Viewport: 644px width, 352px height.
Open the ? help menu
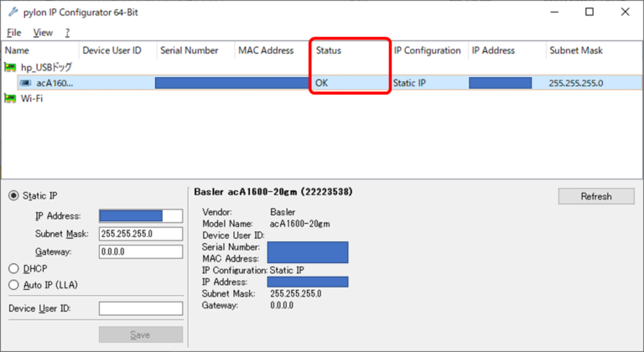(67, 33)
